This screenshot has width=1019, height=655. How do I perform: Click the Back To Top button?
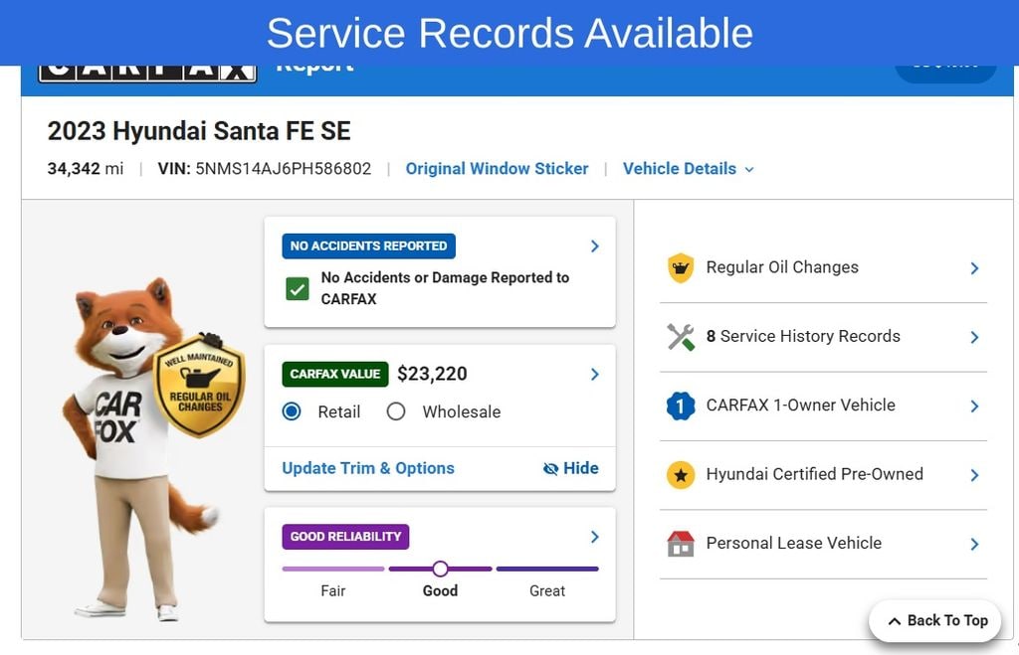pos(935,620)
